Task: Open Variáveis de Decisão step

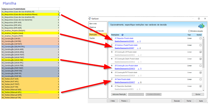Action: pyautogui.click(x=97, y=31)
